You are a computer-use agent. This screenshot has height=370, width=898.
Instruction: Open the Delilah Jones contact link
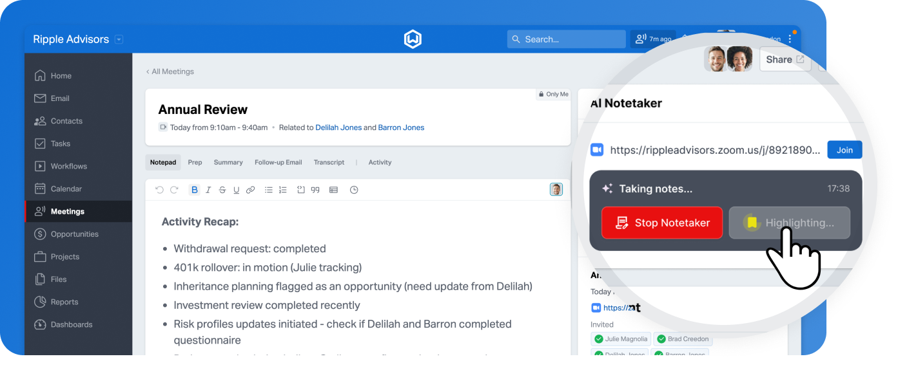(338, 127)
